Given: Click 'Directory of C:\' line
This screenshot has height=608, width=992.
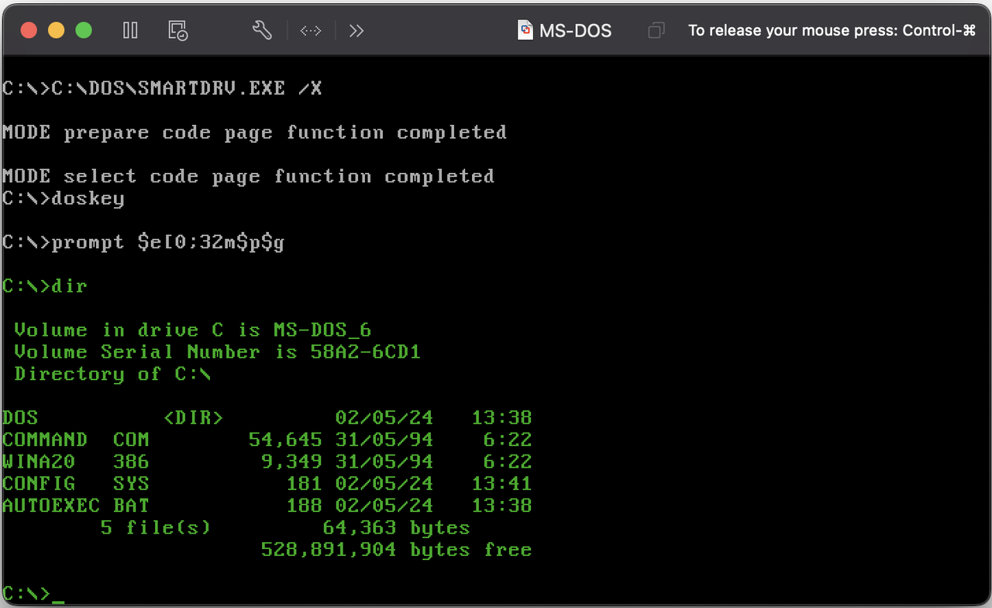Looking at the screenshot, I should (112, 374).
